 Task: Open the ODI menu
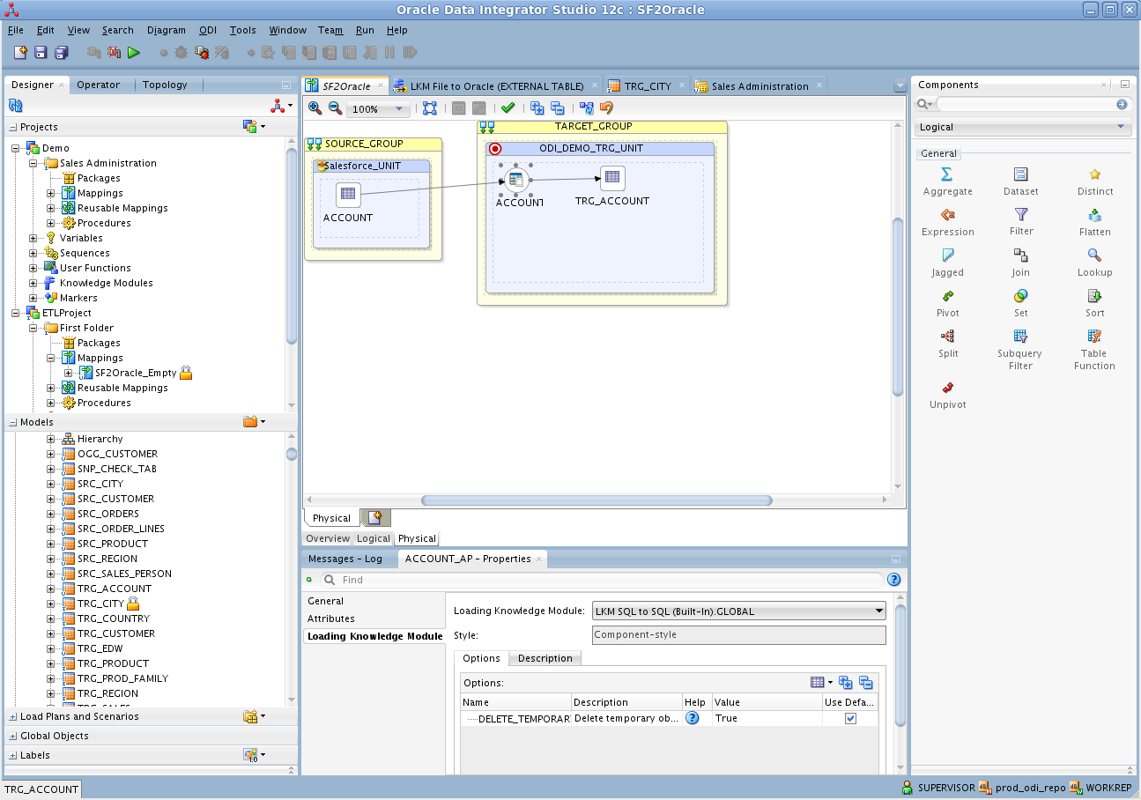(207, 30)
